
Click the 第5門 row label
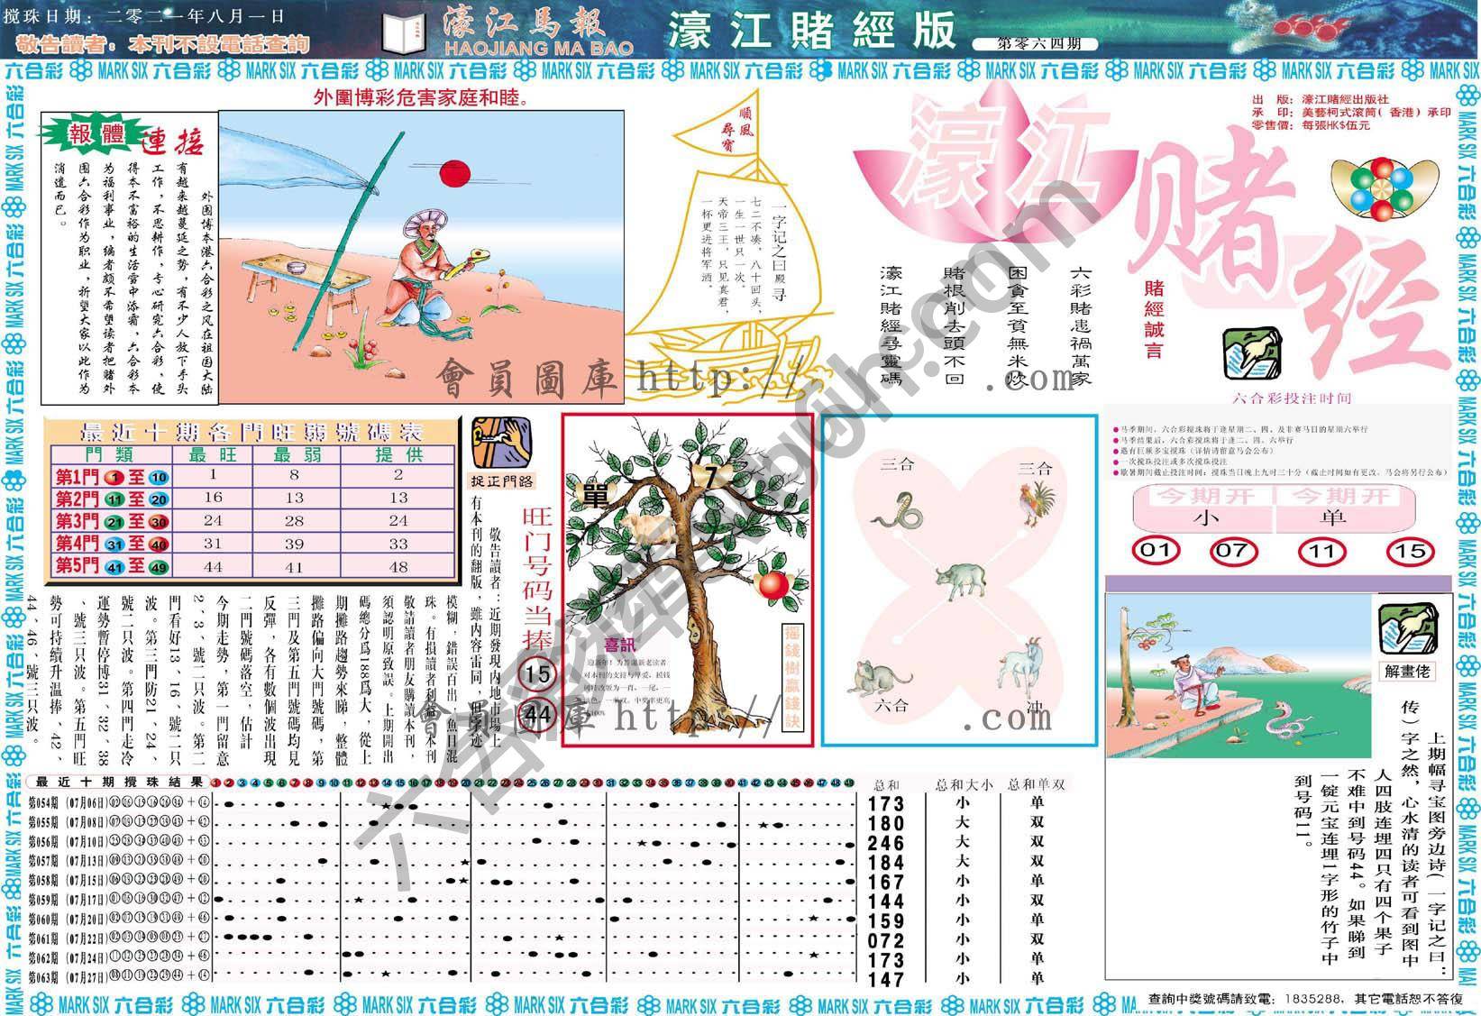coord(112,566)
